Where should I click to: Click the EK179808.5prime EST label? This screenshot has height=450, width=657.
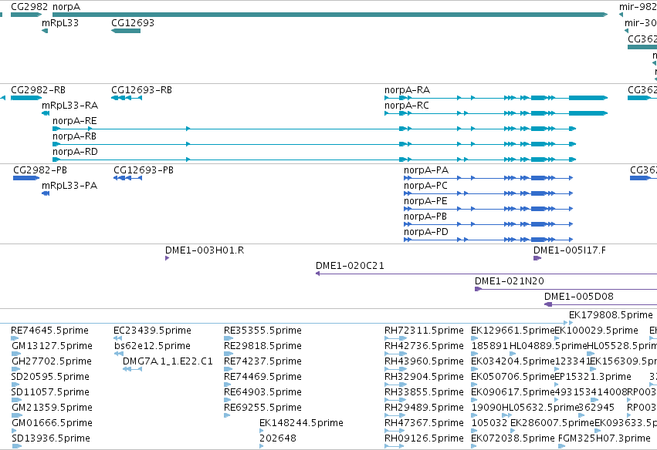[611, 315]
